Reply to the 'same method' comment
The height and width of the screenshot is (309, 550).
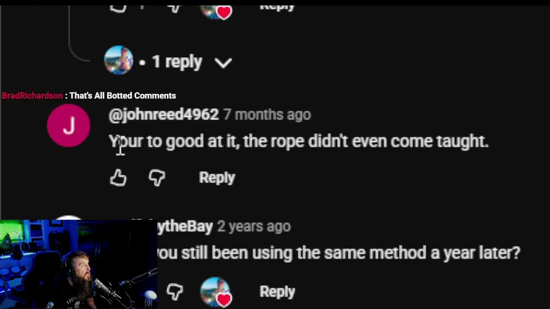(278, 292)
